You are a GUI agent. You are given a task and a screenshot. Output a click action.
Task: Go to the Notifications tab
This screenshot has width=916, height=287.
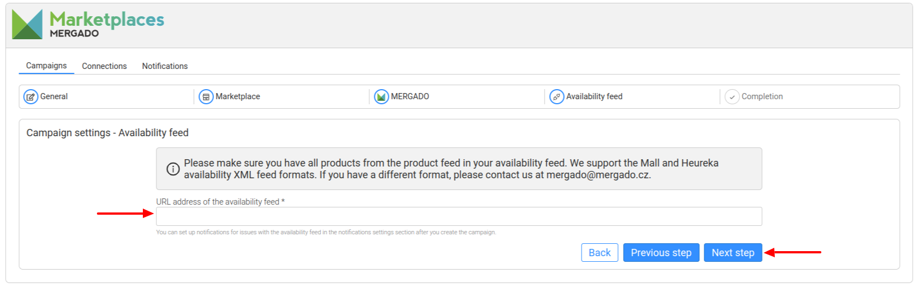(165, 66)
